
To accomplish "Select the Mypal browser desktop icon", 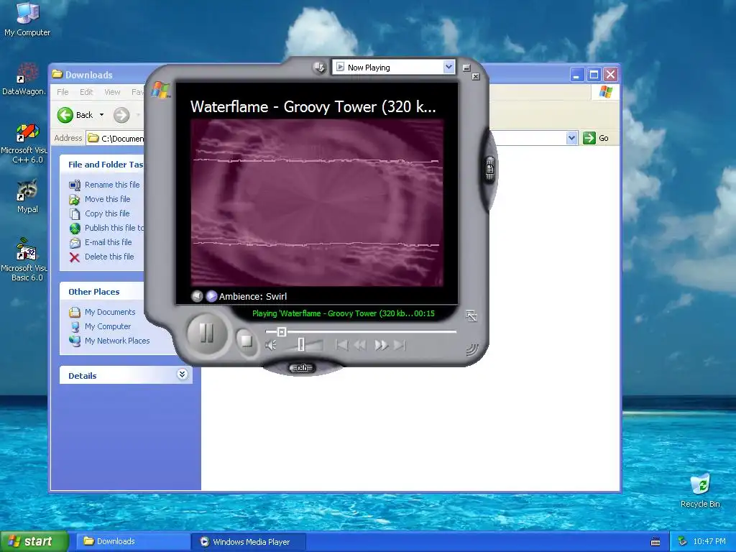I will [x=27, y=196].
